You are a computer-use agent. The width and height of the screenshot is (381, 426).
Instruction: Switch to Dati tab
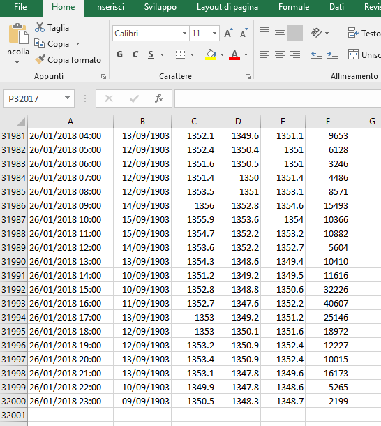pyautogui.click(x=336, y=7)
